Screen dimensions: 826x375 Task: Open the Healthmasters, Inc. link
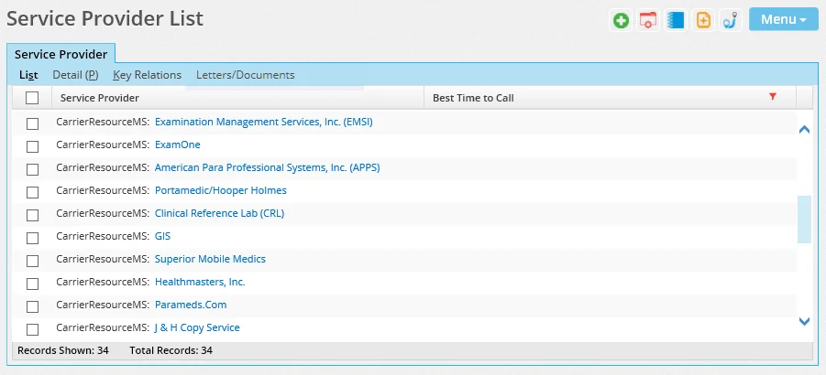point(200,282)
